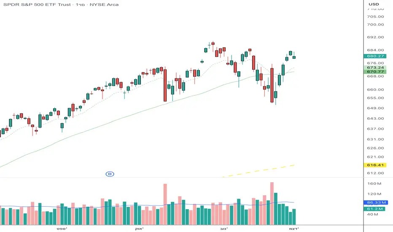This screenshot has height=232, width=393.
Task: Click the tallest pink volume bar in November
Action: (272, 203)
